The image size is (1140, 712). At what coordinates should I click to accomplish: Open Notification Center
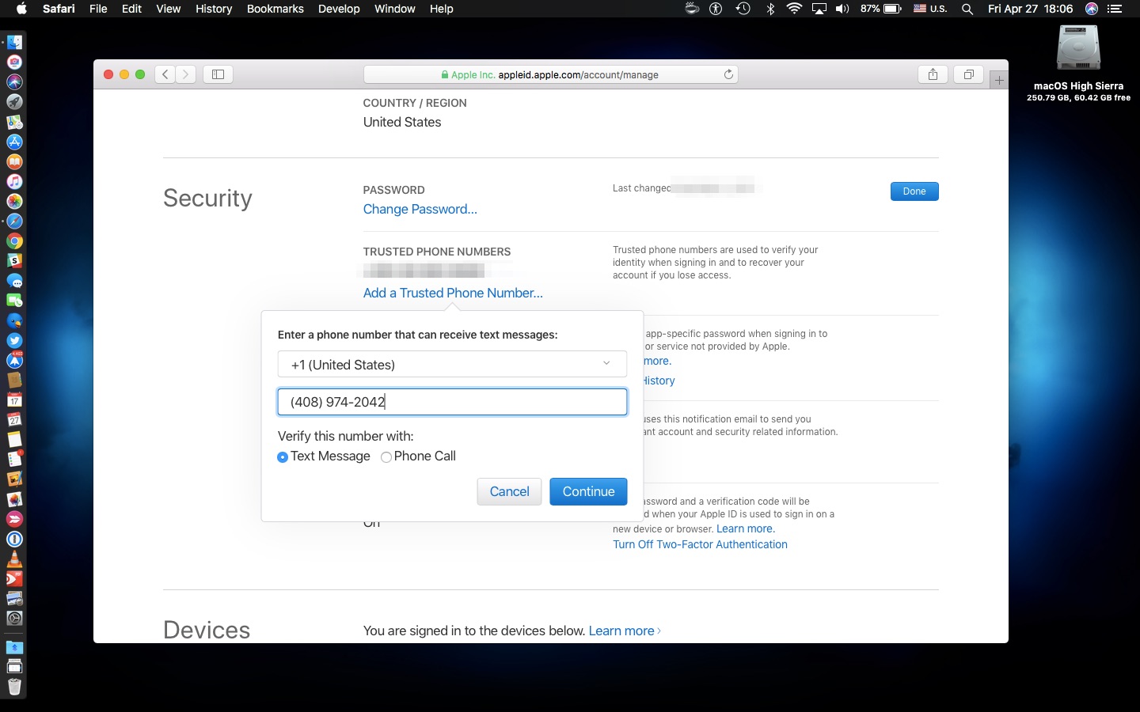1115,9
